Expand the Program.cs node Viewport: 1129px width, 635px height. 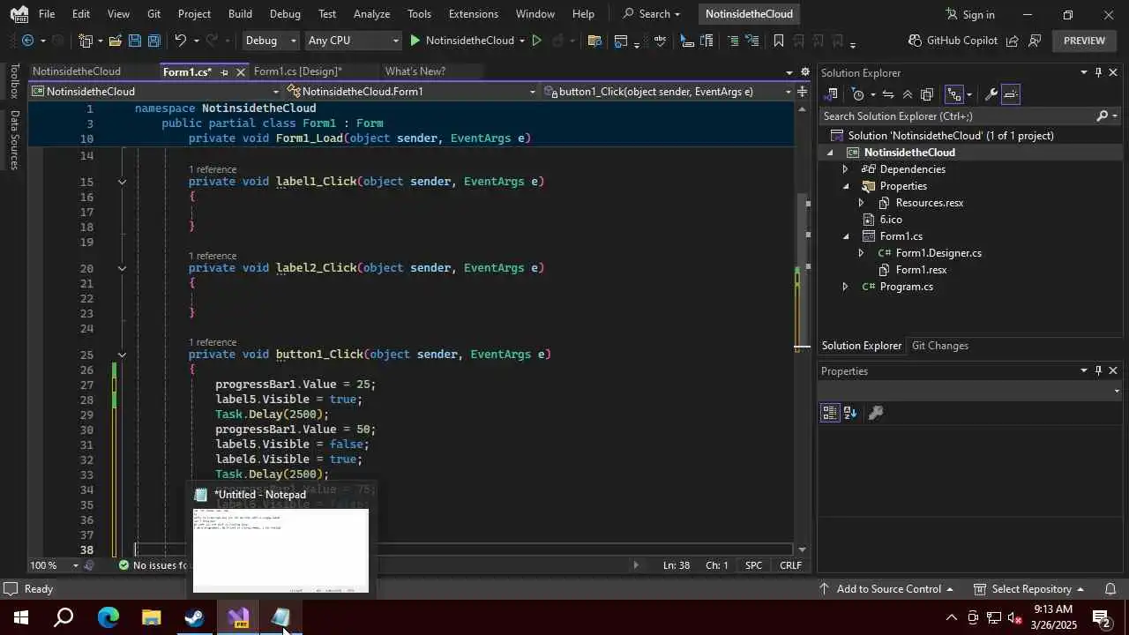(845, 287)
